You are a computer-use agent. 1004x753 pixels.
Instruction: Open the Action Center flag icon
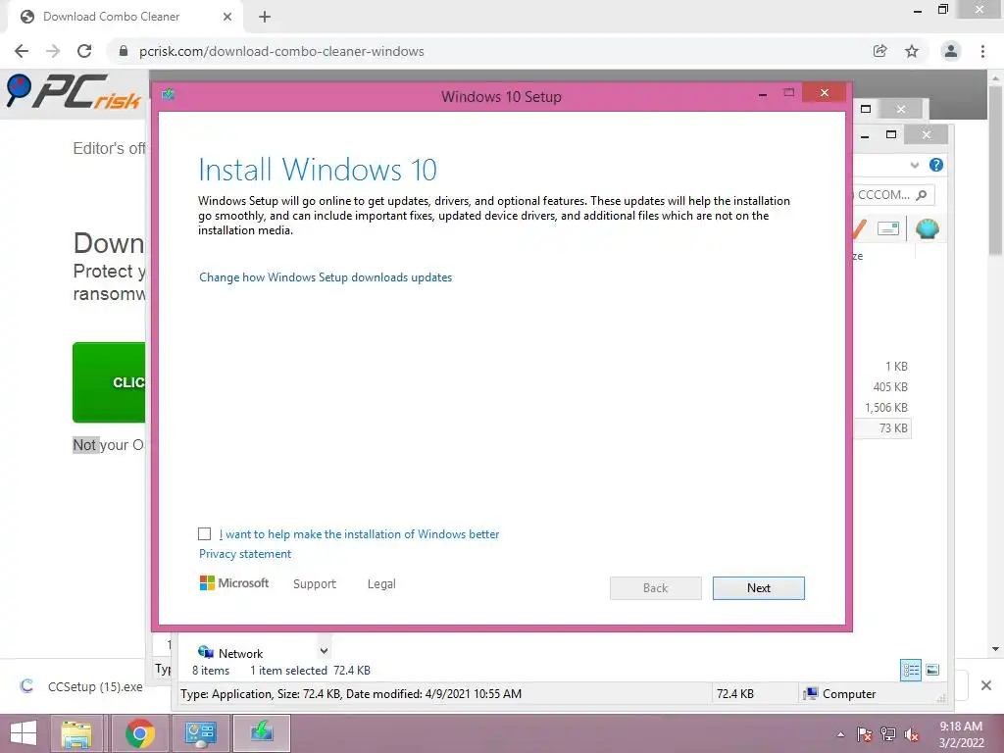(x=864, y=734)
